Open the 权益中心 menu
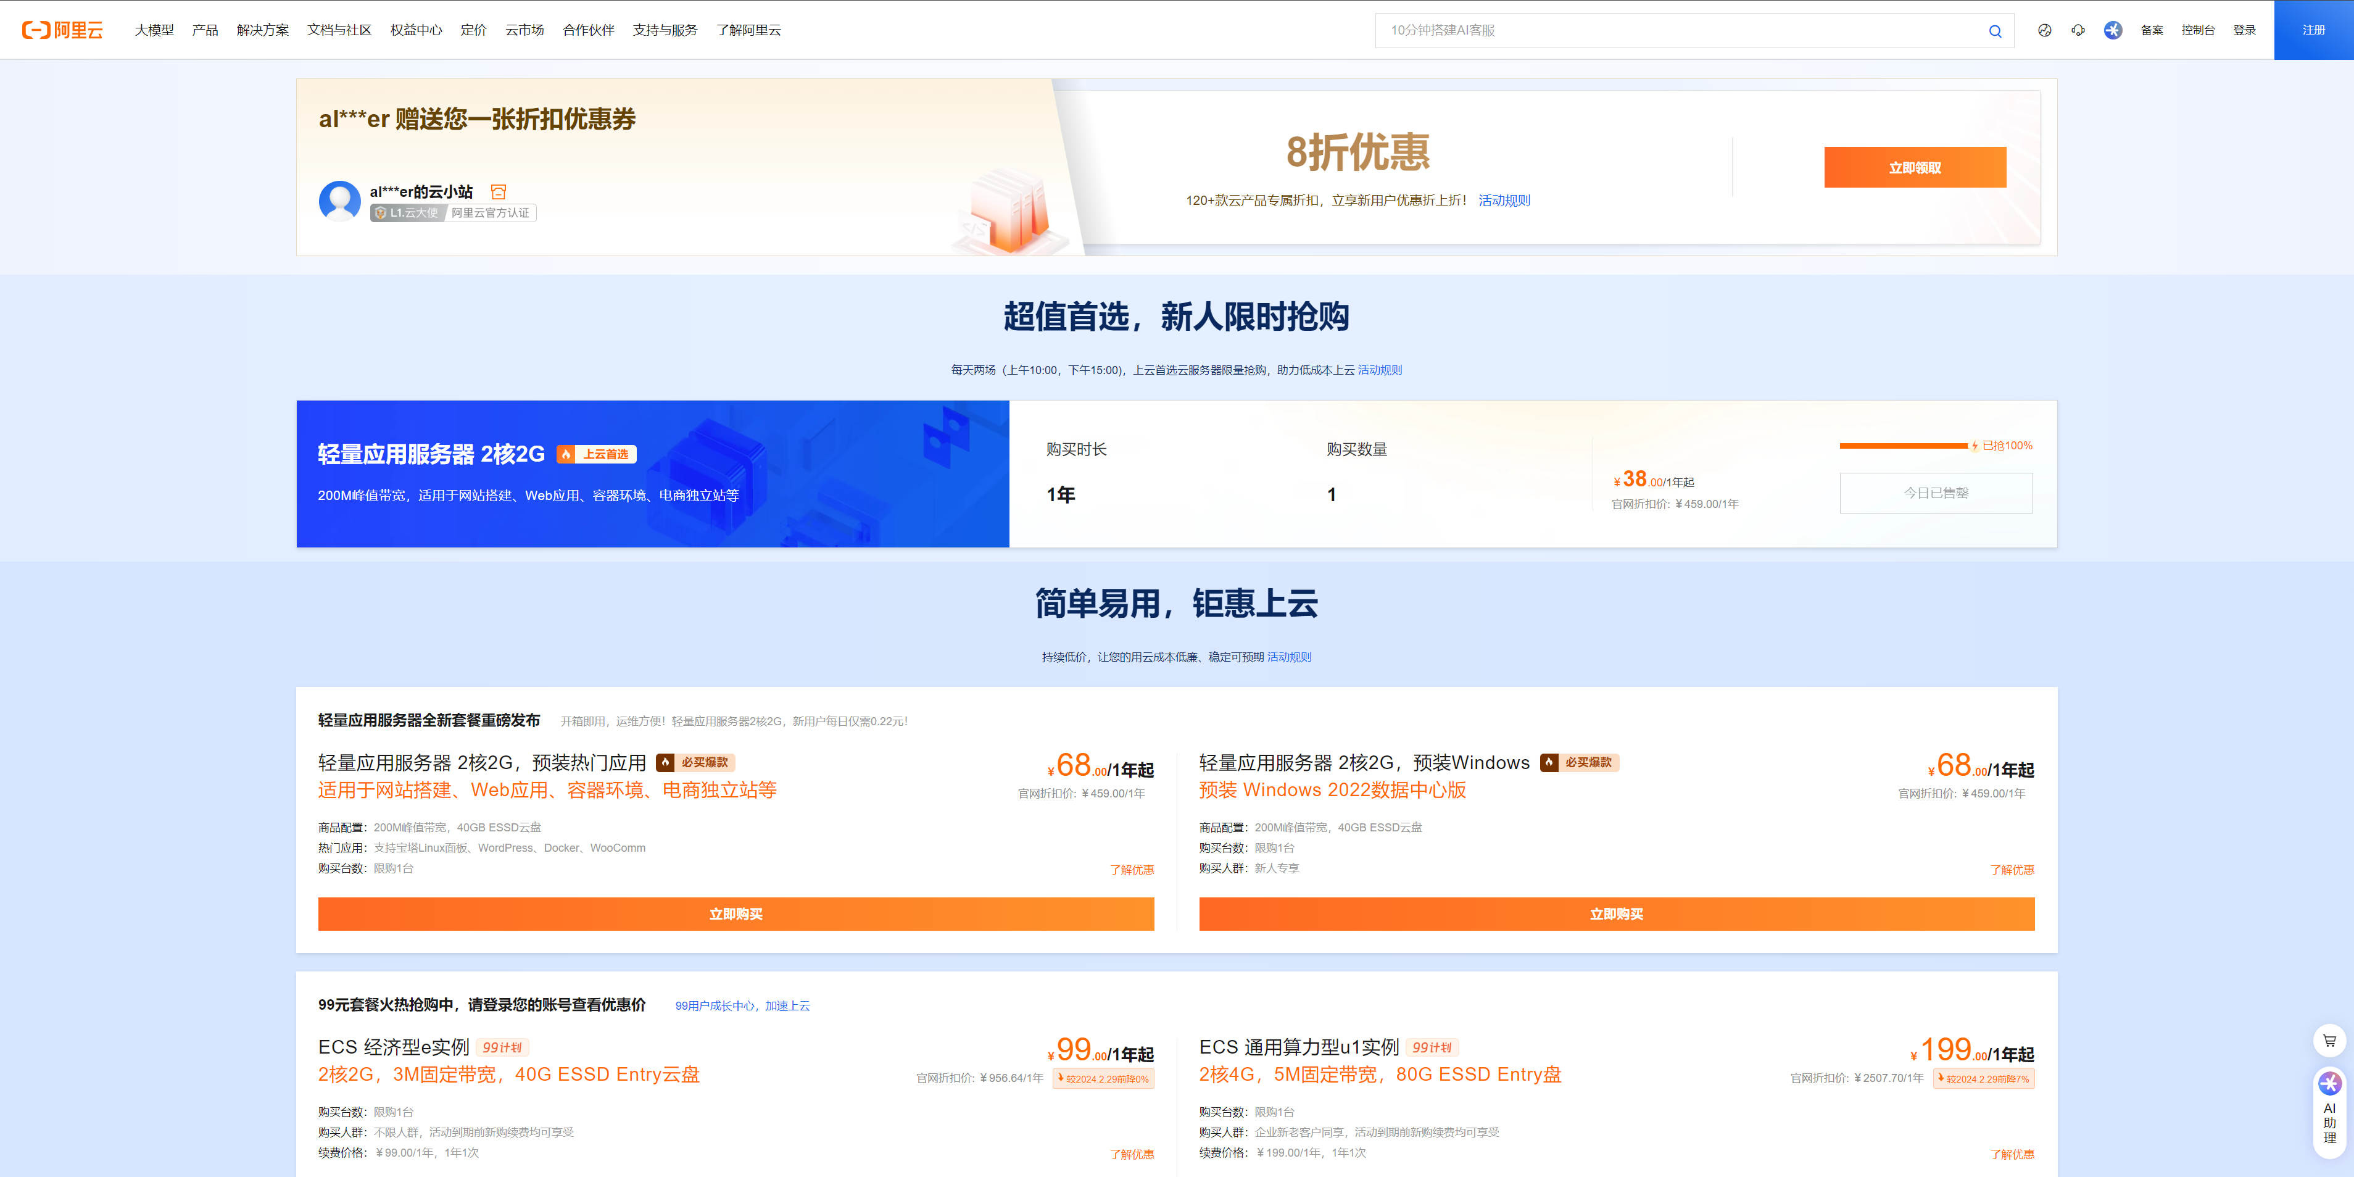 tap(416, 30)
